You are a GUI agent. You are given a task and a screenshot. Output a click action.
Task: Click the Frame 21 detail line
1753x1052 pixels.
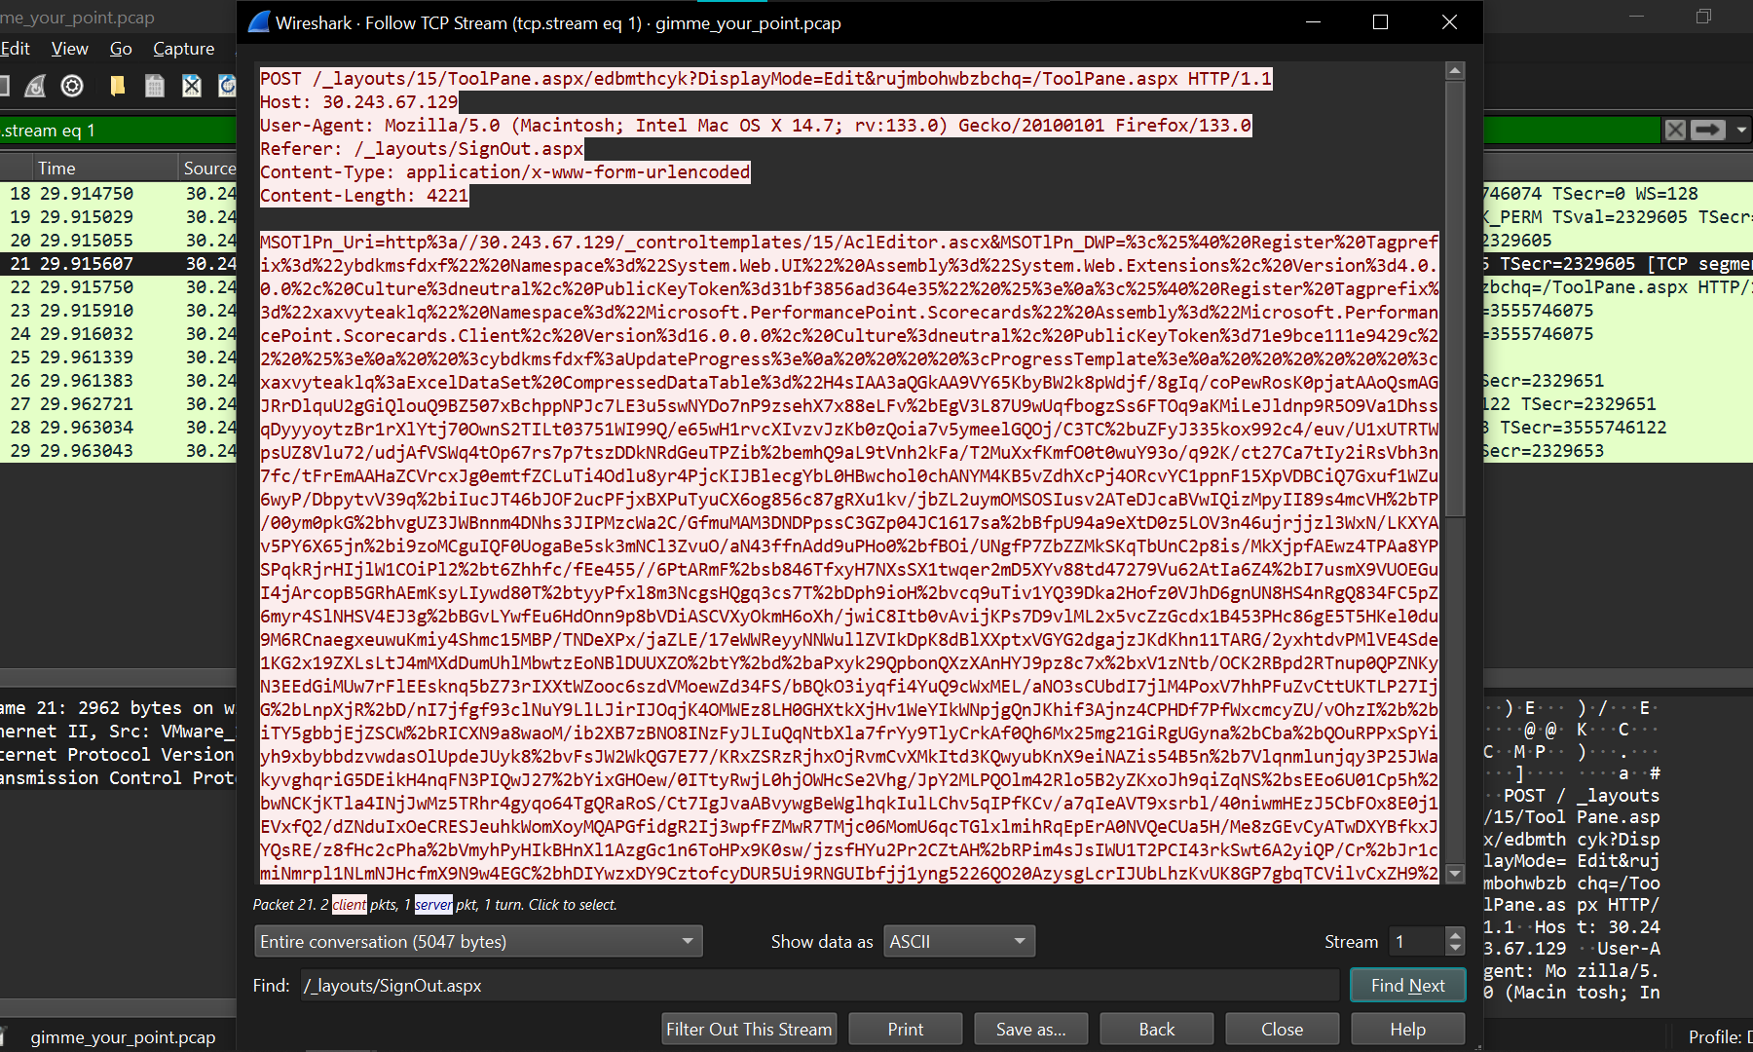point(118,708)
